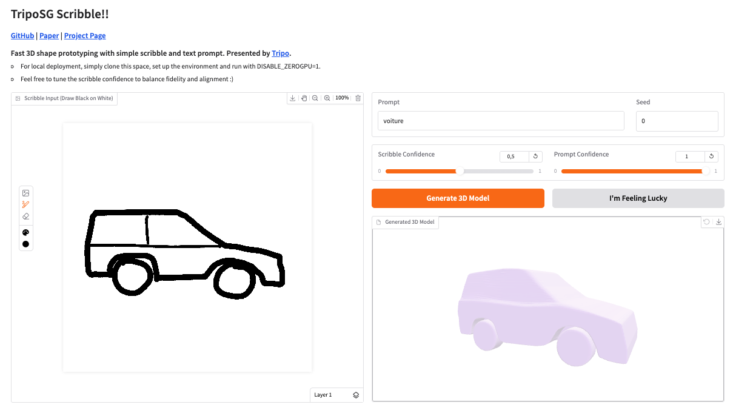
Task: Expand the Layer 1 layers selector
Action: coord(355,395)
